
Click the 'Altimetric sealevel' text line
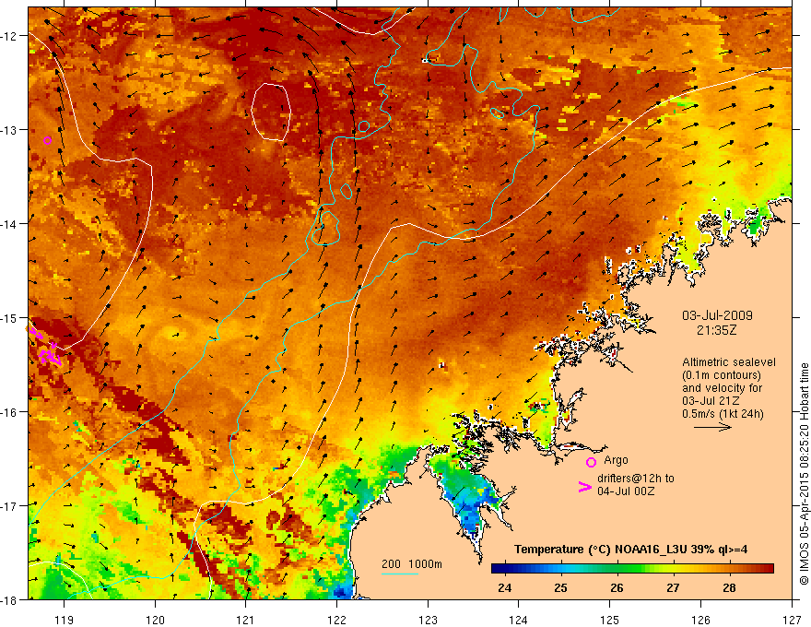pos(729,362)
